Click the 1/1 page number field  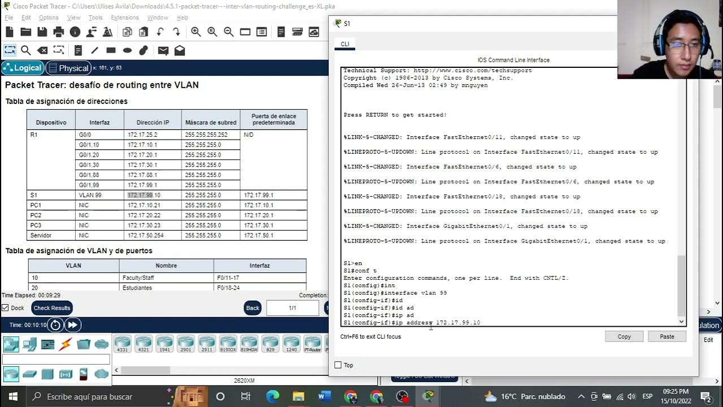[293, 308]
